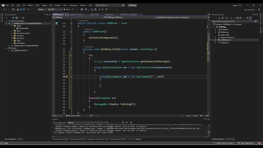Image resolution: width=263 pixels, height=148 pixels.
Task: Click the Clear All icon in Output toolbar
Action: [123, 123]
